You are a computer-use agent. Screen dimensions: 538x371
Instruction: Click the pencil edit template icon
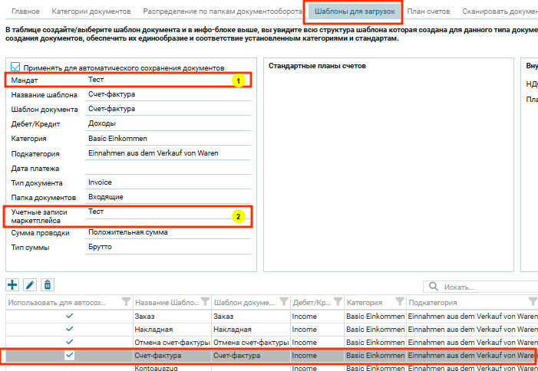(x=30, y=285)
